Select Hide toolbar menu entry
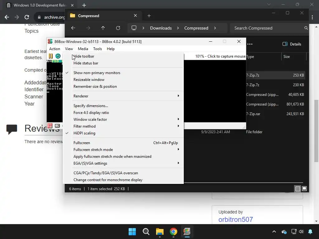This screenshot has height=239, width=319. [123, 56]
